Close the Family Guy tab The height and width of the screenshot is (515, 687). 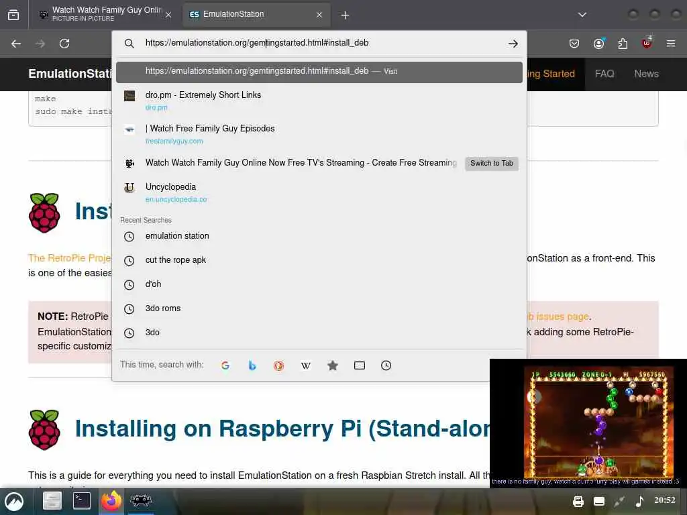click(x=168, y=15)
